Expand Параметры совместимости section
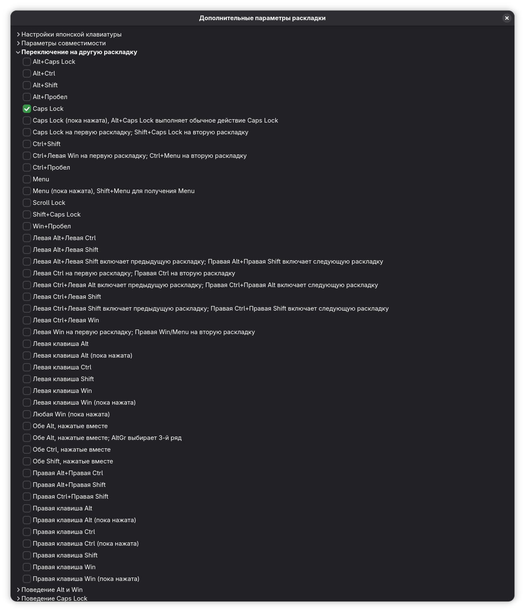525x612 pixels. [x=18, y=43]
